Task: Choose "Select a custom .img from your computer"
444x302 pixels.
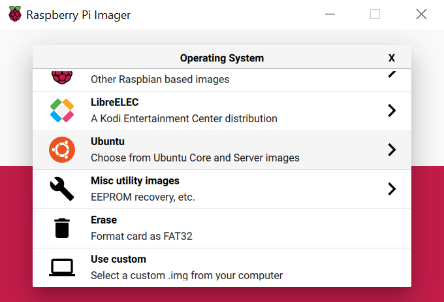Action: tap(187, 275)
